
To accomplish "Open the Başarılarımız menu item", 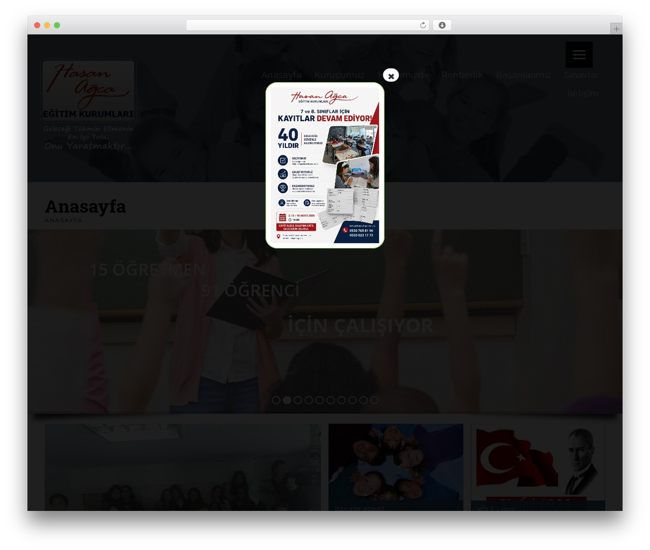I will pyautogui.click(x=523, y=75).
